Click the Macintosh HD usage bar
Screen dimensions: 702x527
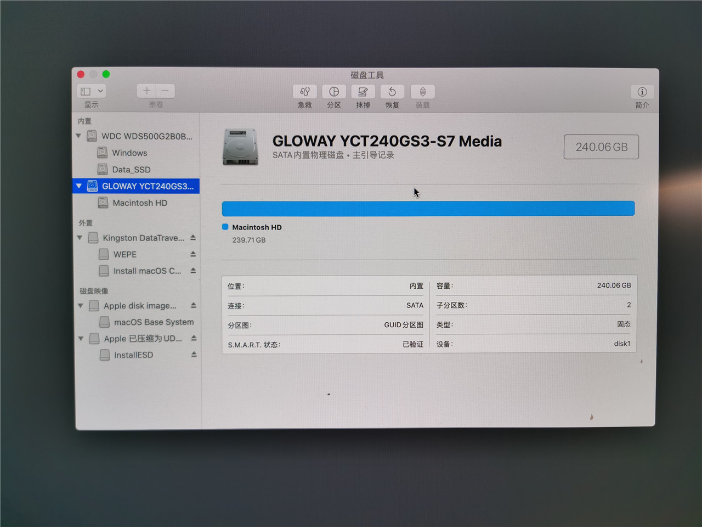click(428, 208)
